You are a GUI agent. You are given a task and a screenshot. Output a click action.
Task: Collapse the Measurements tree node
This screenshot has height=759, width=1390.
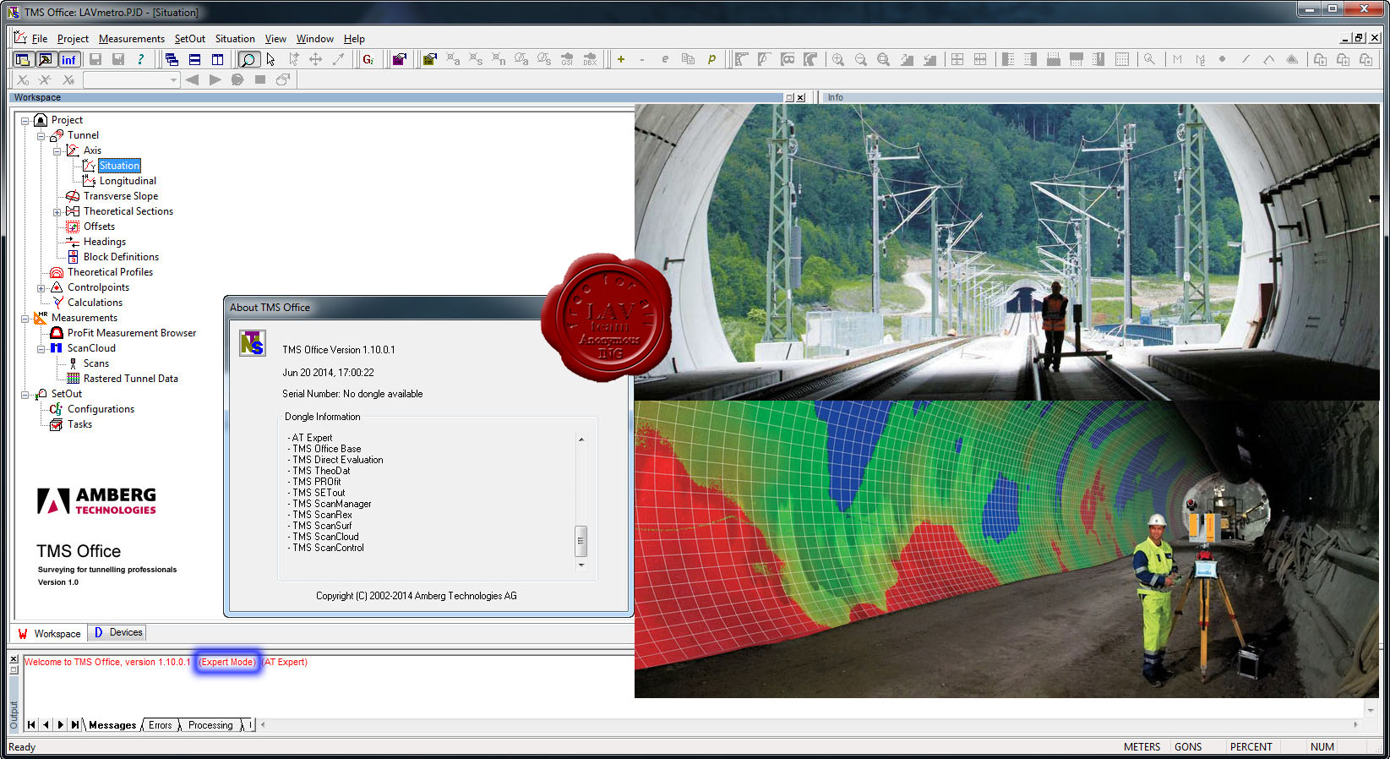pyautogui.click(x=25, y=319)
